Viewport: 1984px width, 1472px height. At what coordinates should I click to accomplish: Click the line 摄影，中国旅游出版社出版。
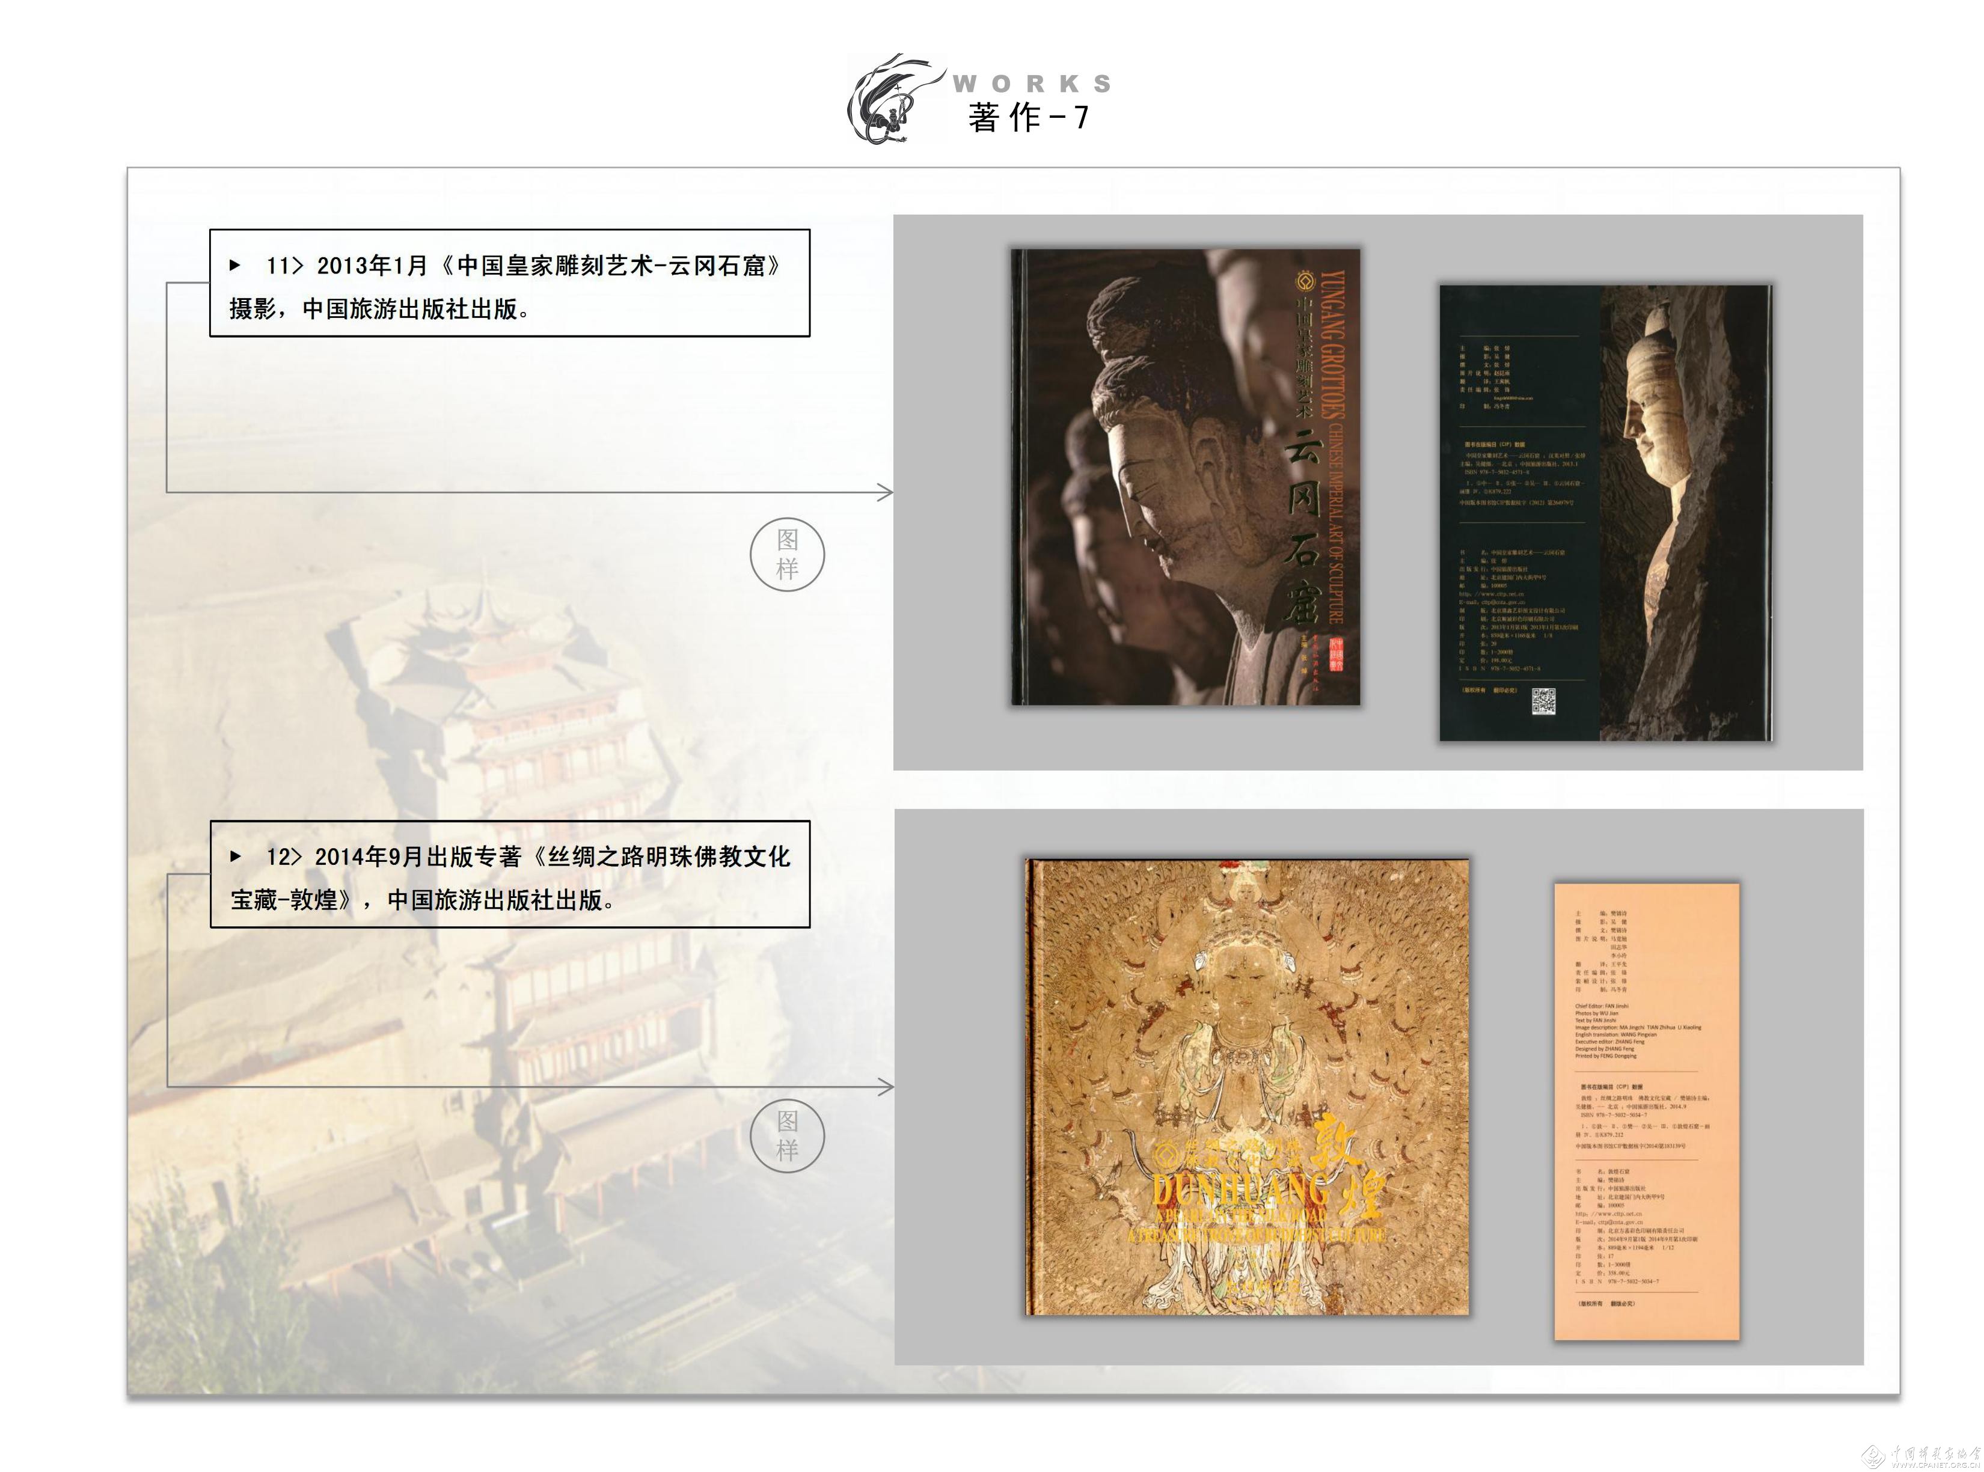tap(381, 309)
